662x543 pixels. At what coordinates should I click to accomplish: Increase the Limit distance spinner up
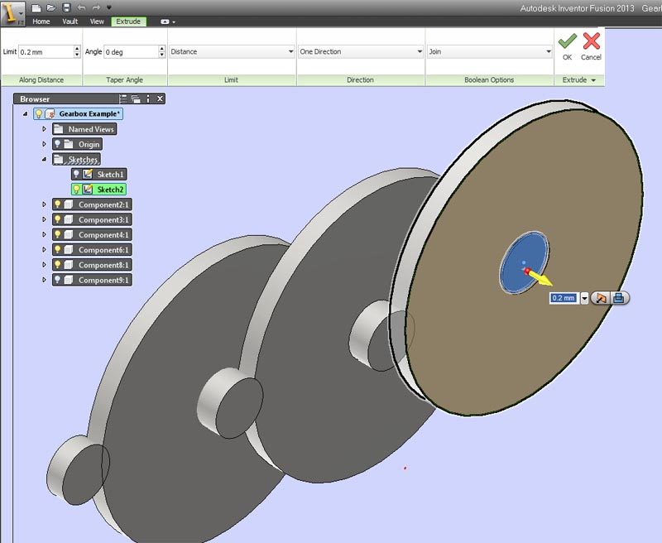click(77, 49)
